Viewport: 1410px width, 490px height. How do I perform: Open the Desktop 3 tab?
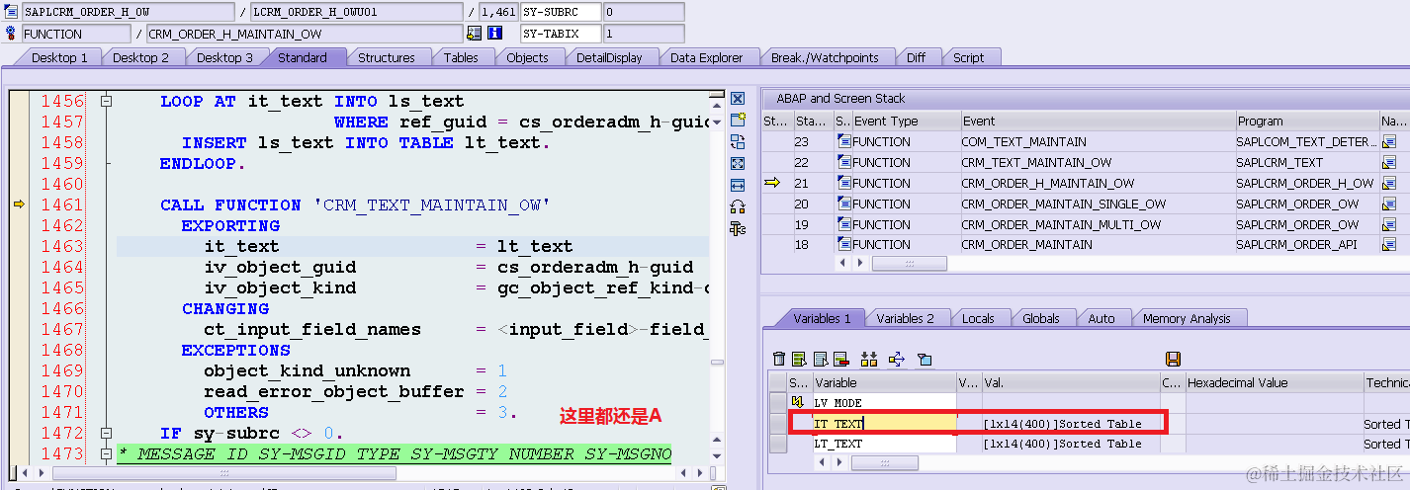(224, 57)
